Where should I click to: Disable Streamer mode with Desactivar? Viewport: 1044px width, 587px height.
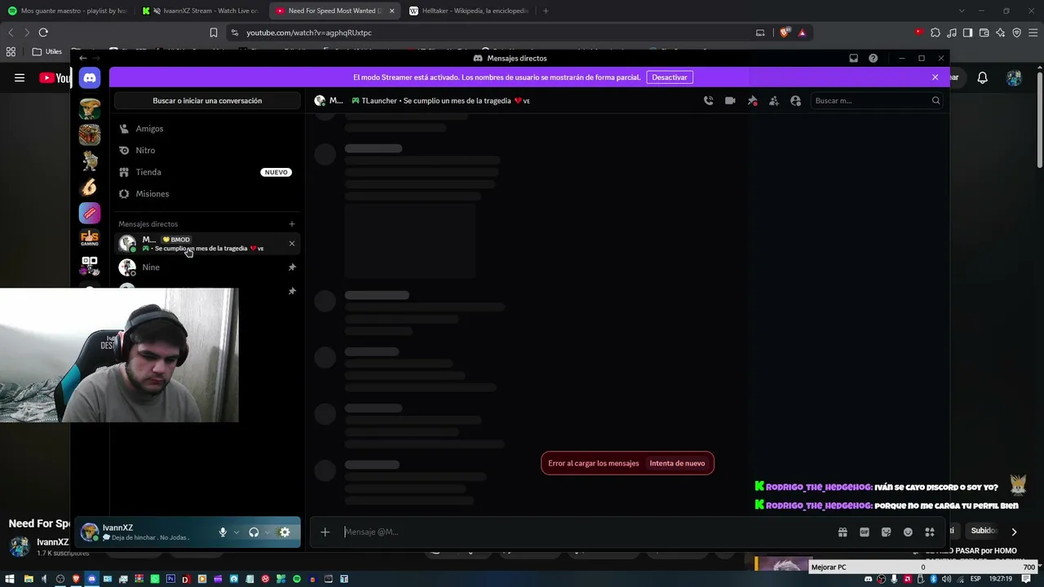pyautogui.click(x=670, y=77)
